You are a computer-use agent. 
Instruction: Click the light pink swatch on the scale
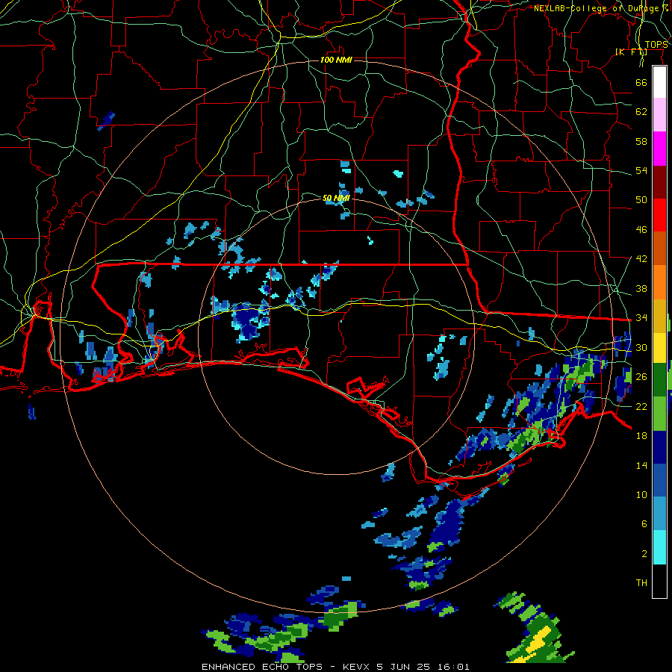(659, 115)
